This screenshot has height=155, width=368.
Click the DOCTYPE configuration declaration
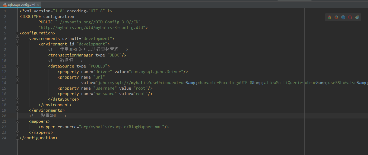47,17
